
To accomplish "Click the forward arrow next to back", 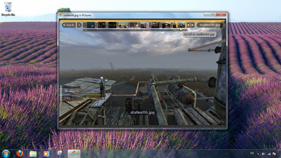I will tap(79, 25).
